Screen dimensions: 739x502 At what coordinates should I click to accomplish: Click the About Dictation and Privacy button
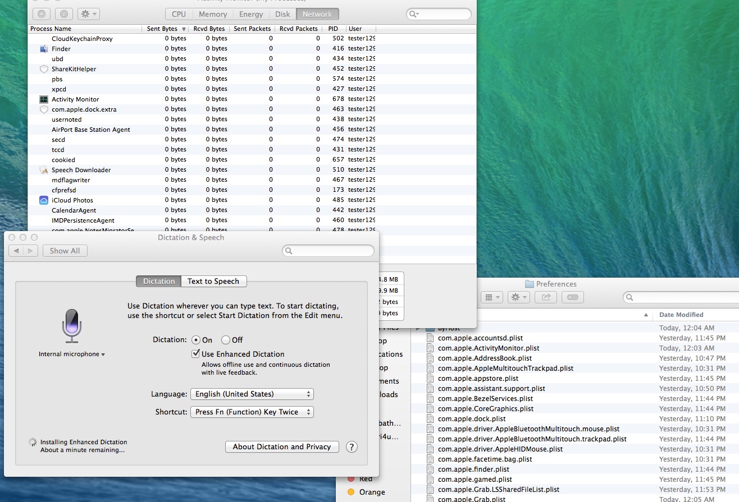click(281, 447)
